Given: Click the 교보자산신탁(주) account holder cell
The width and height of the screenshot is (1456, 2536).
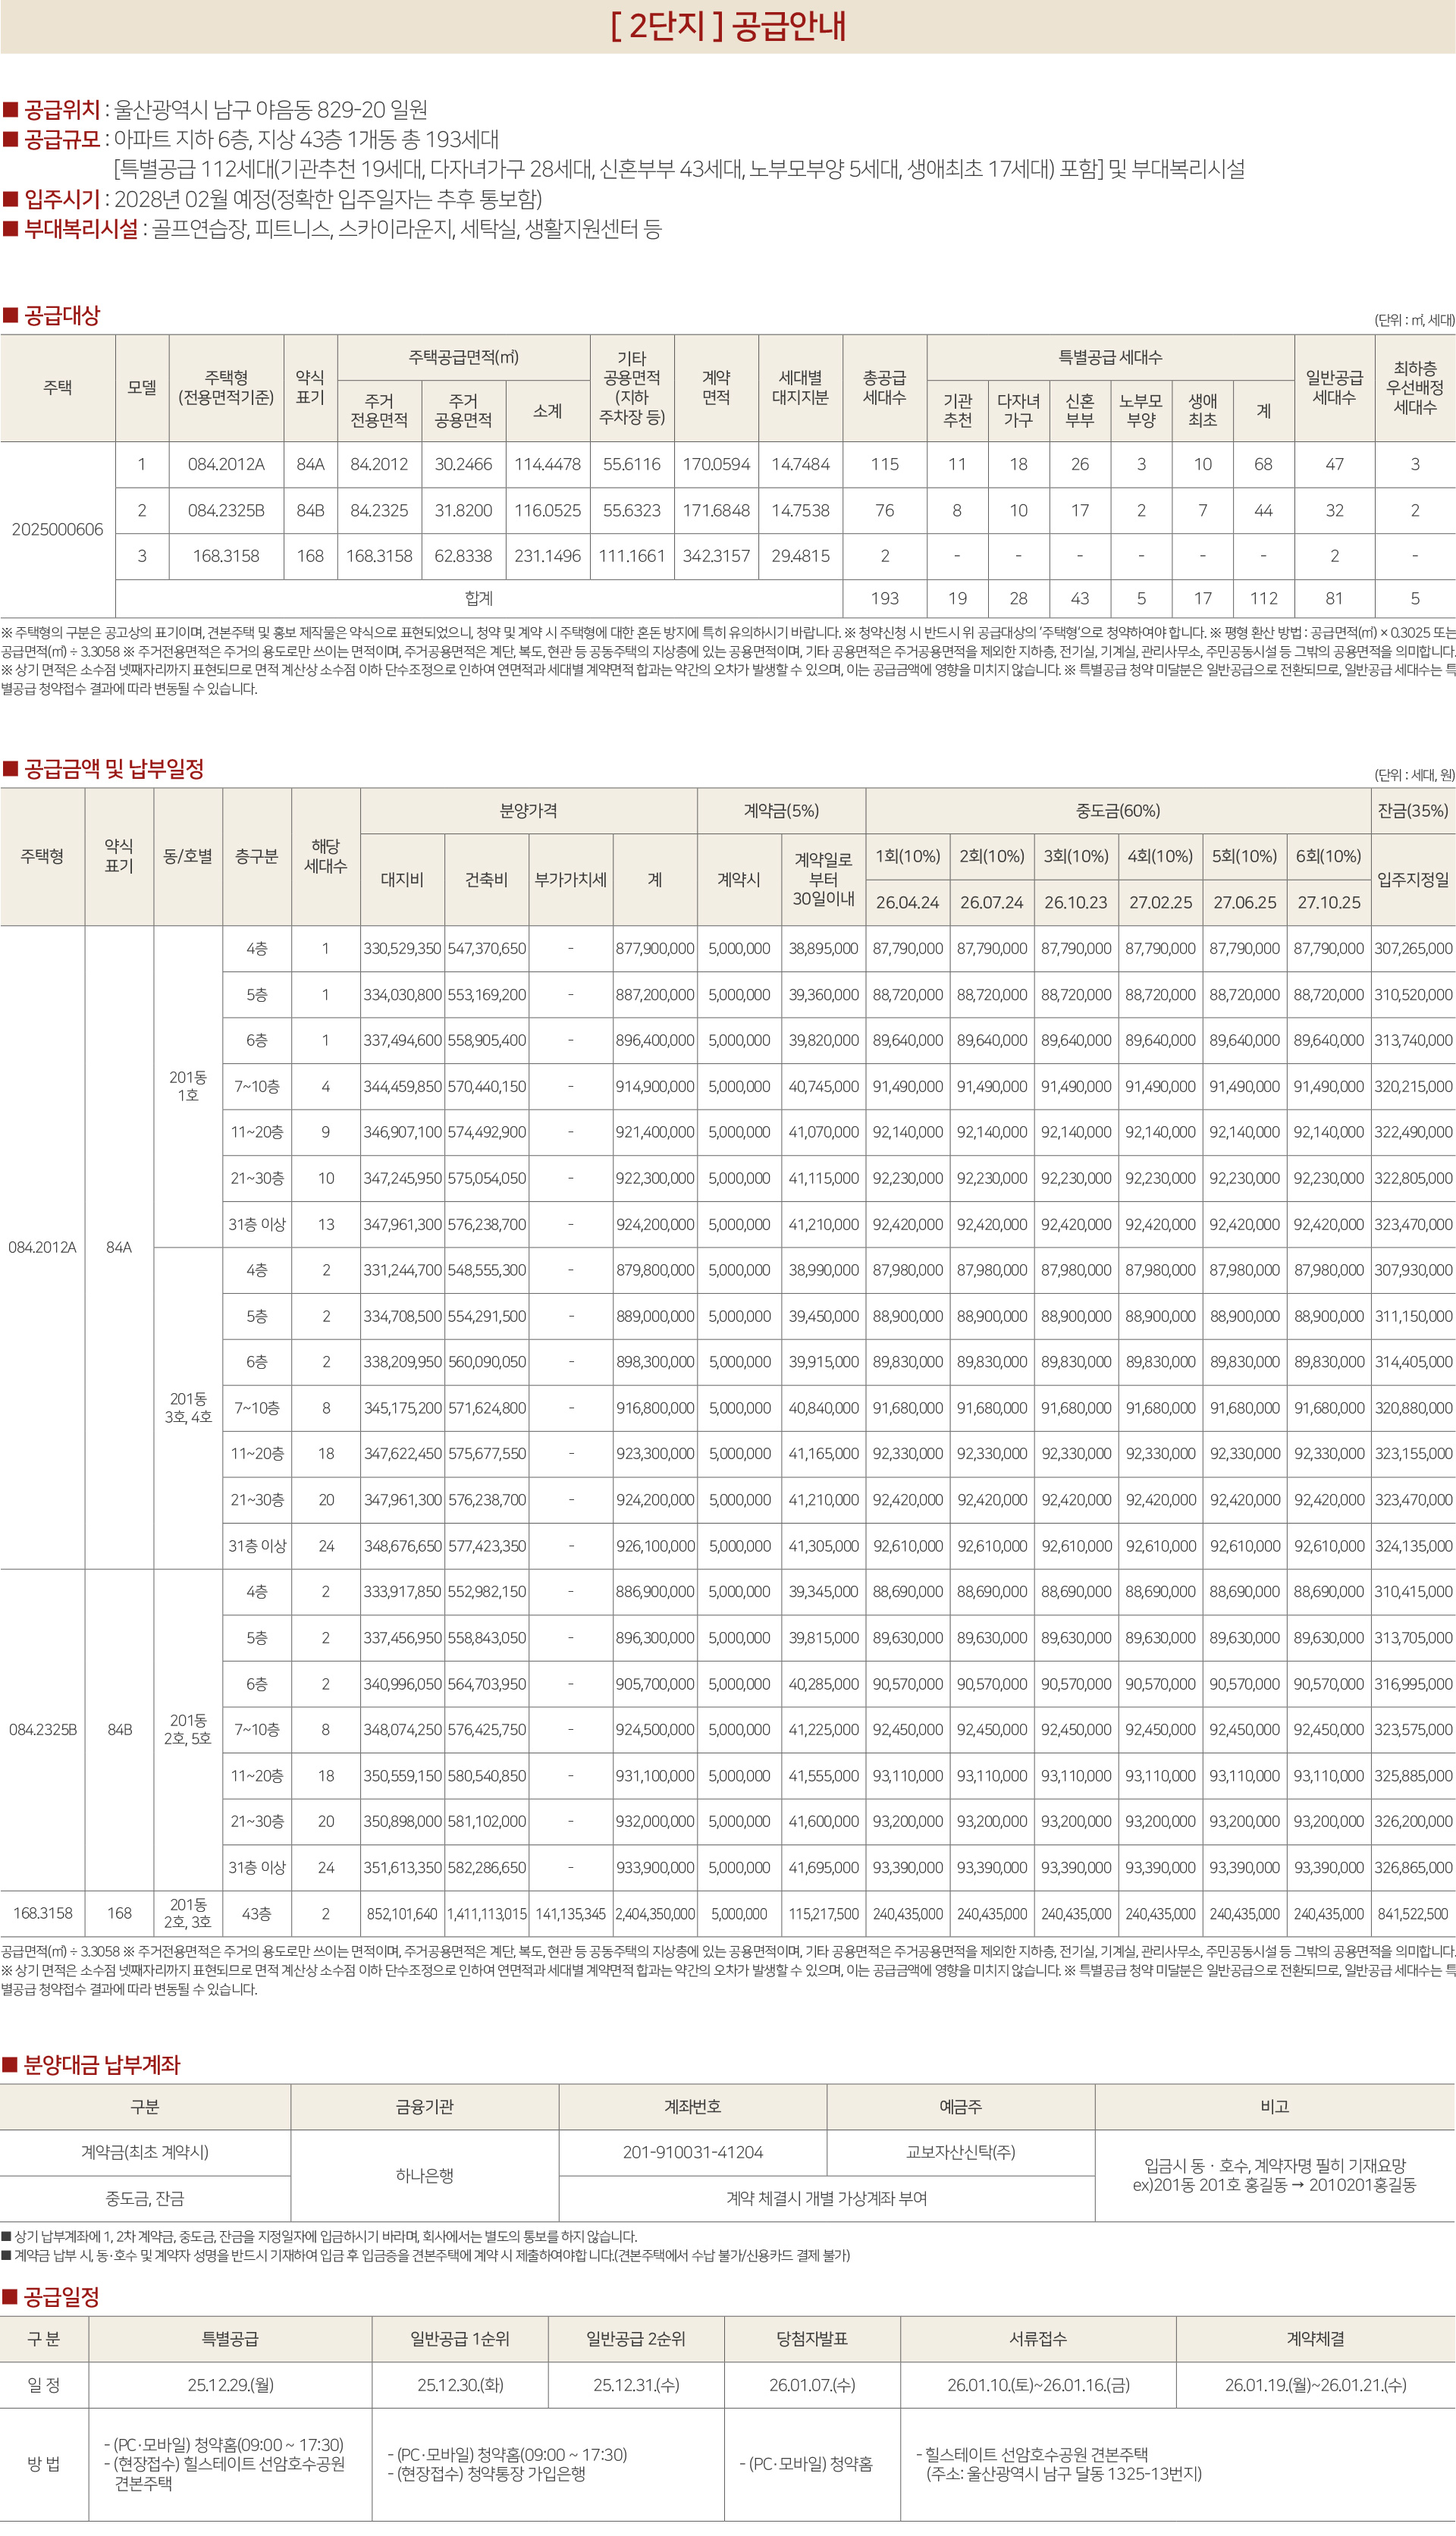Looking at the screenshot, I should click(960, 2152).
